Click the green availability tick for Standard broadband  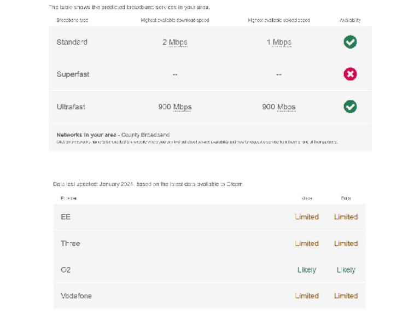[x=350, y=42]
